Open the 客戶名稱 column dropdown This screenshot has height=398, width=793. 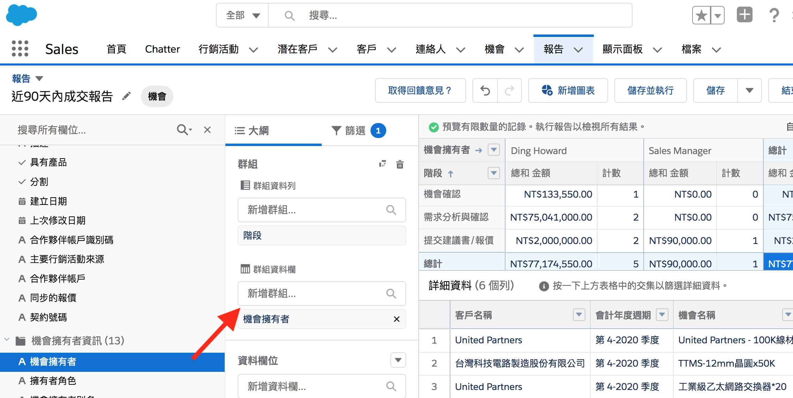(x=579, y=315)
